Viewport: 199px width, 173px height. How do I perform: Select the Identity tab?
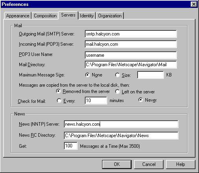(87, 16)
